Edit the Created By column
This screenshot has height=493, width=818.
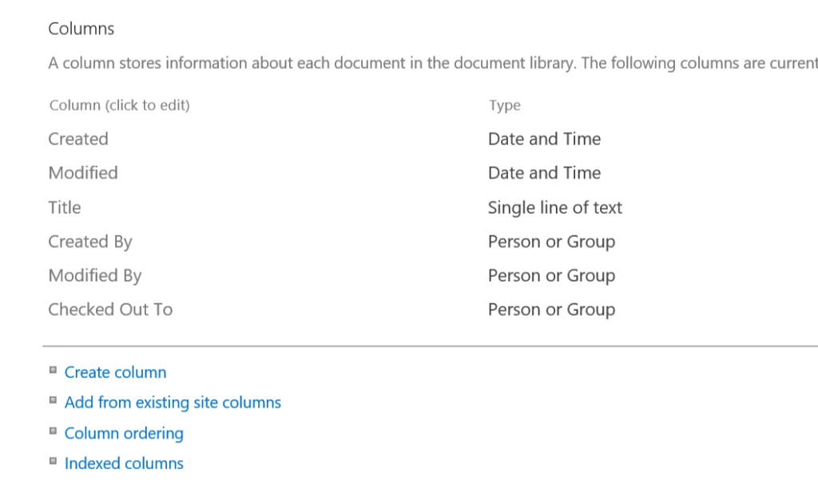click(90, 242)
